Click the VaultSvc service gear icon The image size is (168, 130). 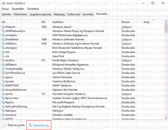(3, 60)
